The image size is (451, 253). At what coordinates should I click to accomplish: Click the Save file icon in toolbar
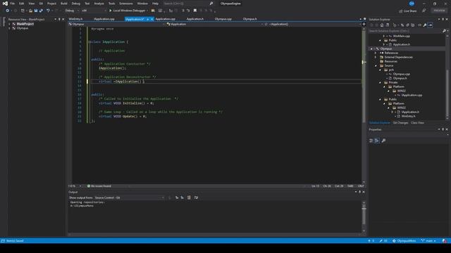tap(36, 11)
